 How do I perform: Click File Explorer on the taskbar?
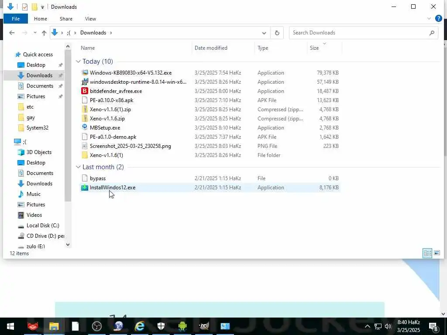click(54, 326)
